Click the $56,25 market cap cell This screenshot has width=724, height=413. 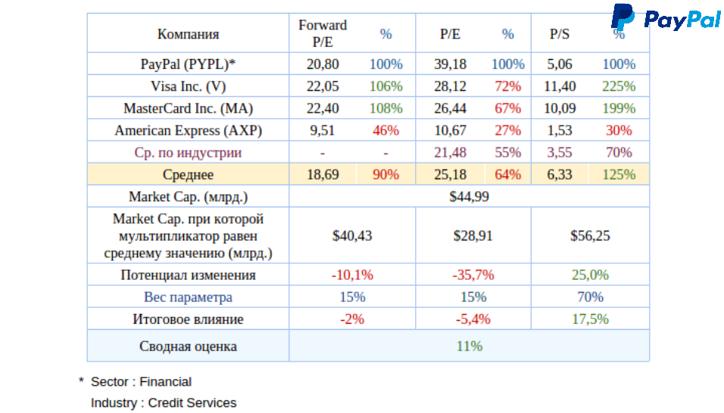point(590,235)
